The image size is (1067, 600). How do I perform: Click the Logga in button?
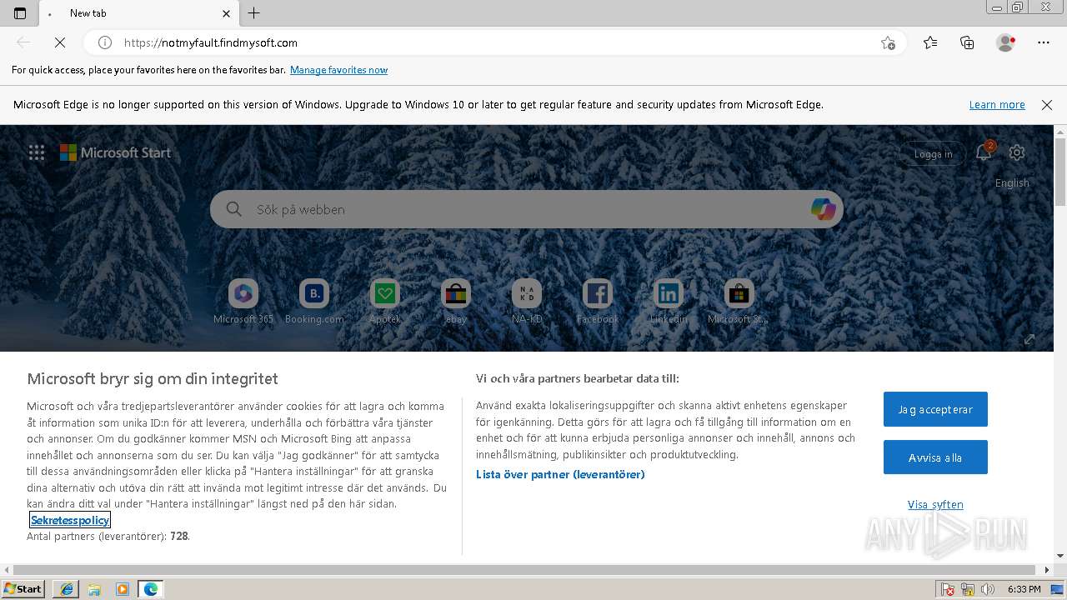pos(933,153)
